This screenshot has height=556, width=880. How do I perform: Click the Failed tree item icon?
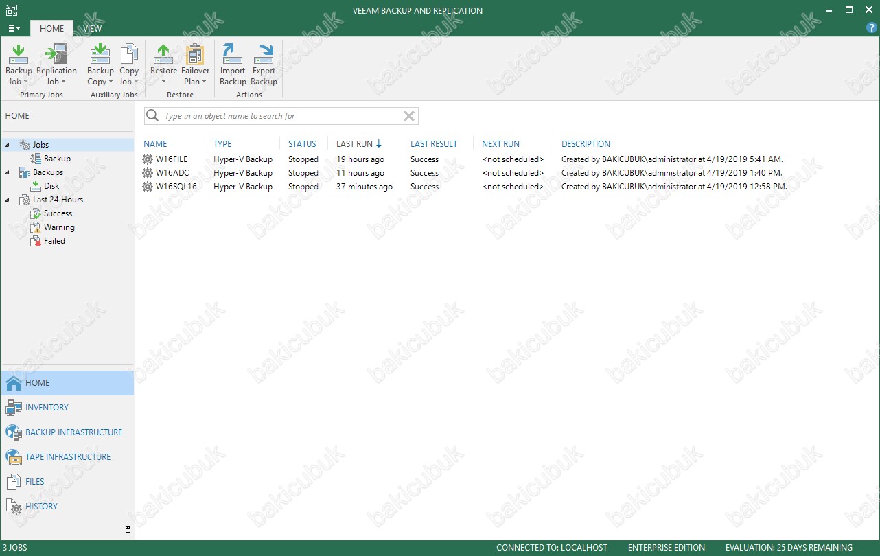(x=36, y=241)
